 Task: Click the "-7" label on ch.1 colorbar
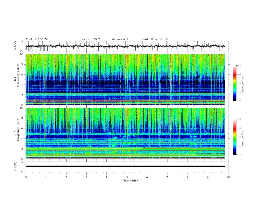[x=239, y=101]
